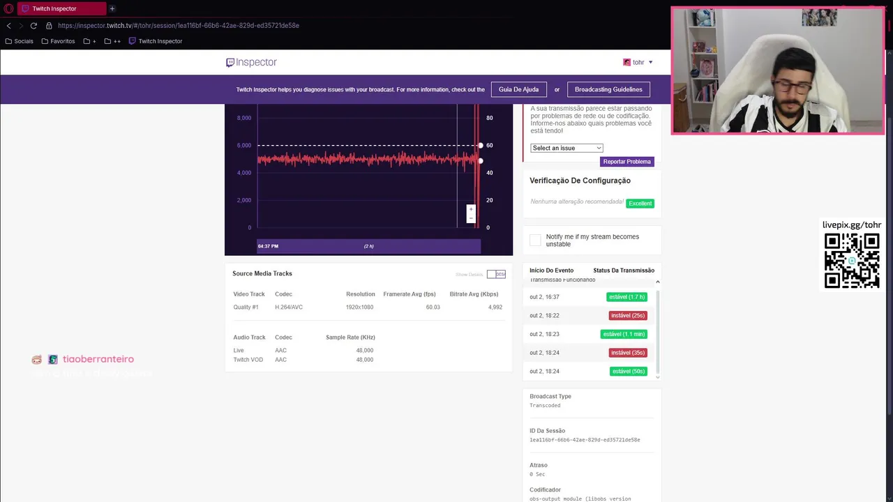The width and height of the screenshot is (893, 502).
Task: Click the padlock site security icon
Action: point(49,26)
